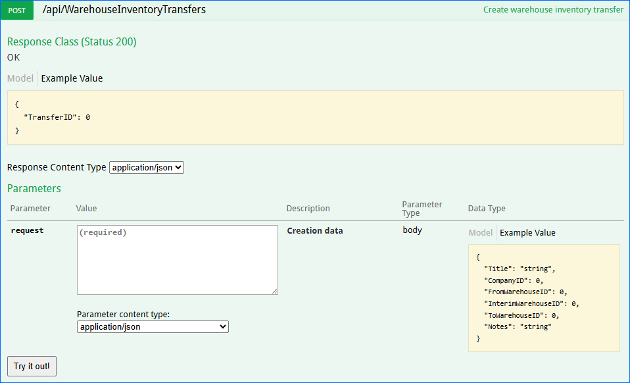Viewport: 630px width, 383px height.
Task: Click the Response Class (Status 200) heading
Action: pos(72,42)
